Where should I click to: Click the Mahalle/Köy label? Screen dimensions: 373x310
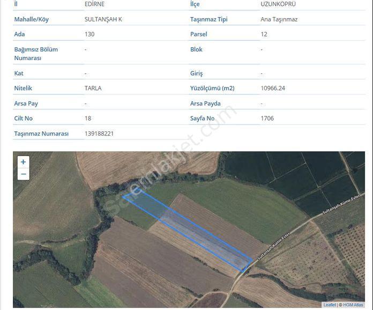32,19
